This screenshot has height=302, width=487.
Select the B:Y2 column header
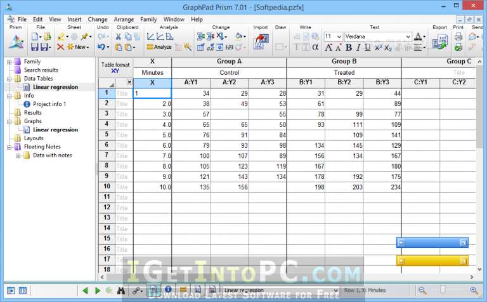(x=344, y=82)
